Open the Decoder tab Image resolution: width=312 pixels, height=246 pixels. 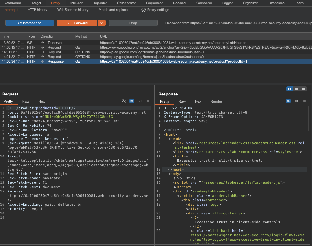click(180, 3)
